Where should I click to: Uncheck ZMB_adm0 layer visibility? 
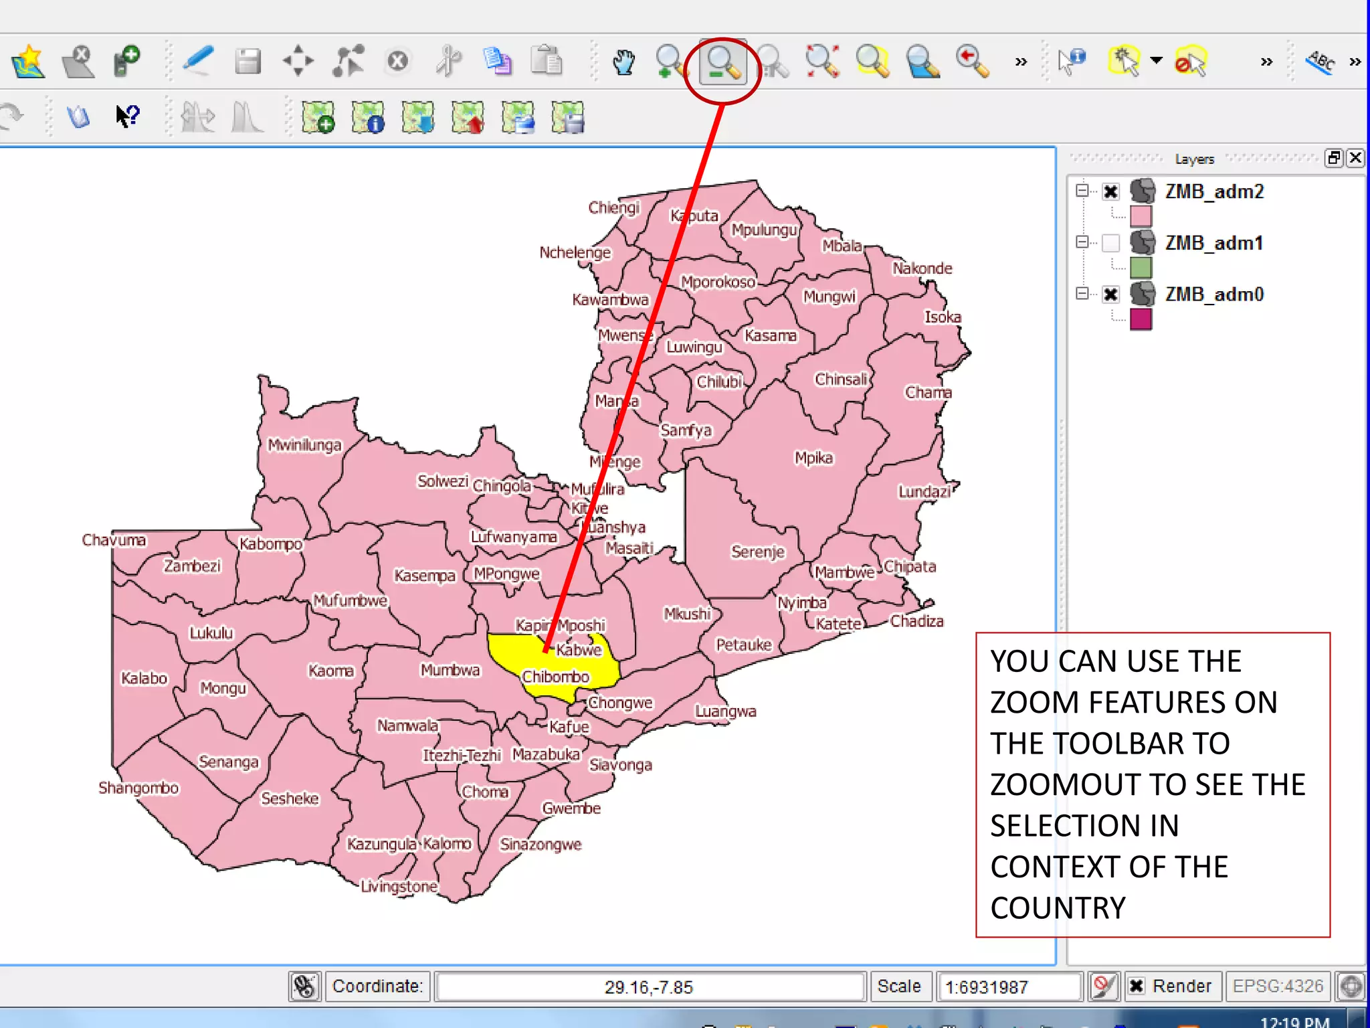click(x=1110, y=294)
